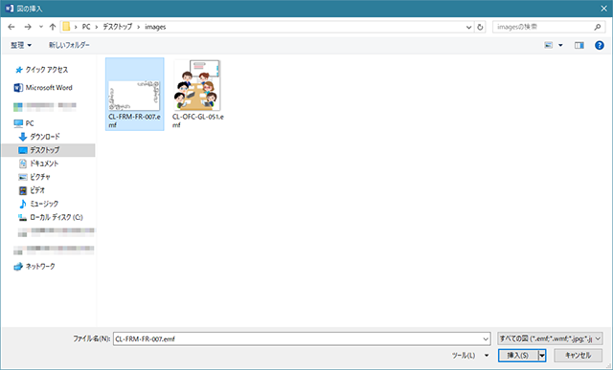The height and width of the screenshot is (370, 613).
Task: Select ローカル ディスク (C:) in sidebar
Action: coord(57,217)
